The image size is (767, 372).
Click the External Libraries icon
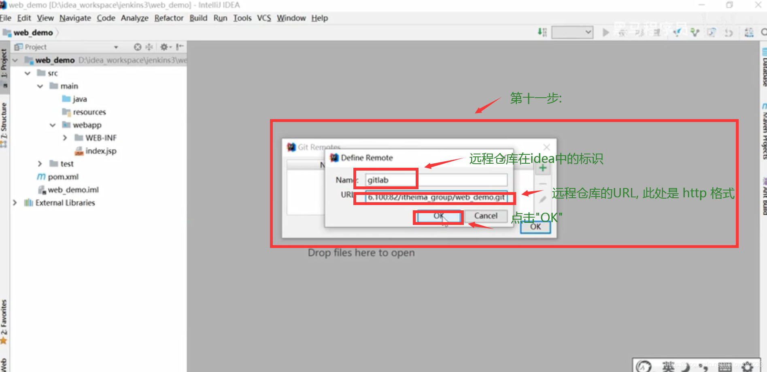tap(28, 203)
